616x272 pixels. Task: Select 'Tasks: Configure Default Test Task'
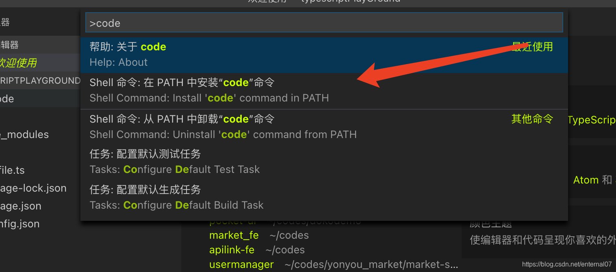(324, 162)
